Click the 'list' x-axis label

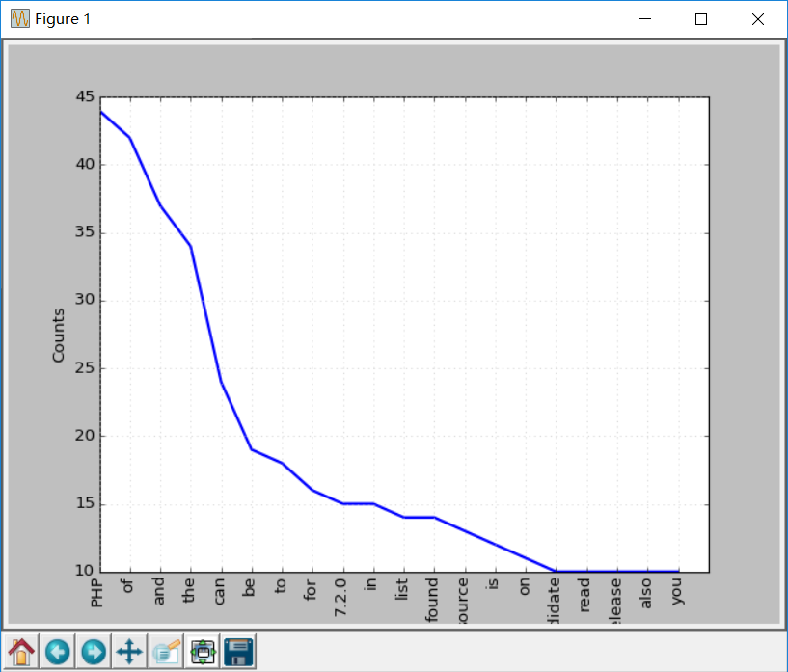401,589
